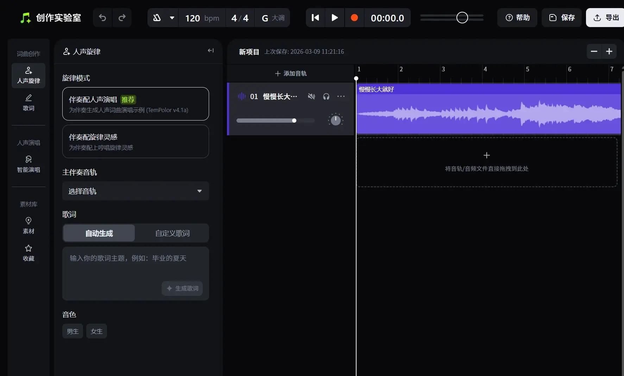The image size is (624, 376).
Task: Solo track 01 with the headphone icon
Action: click(326, 96)
